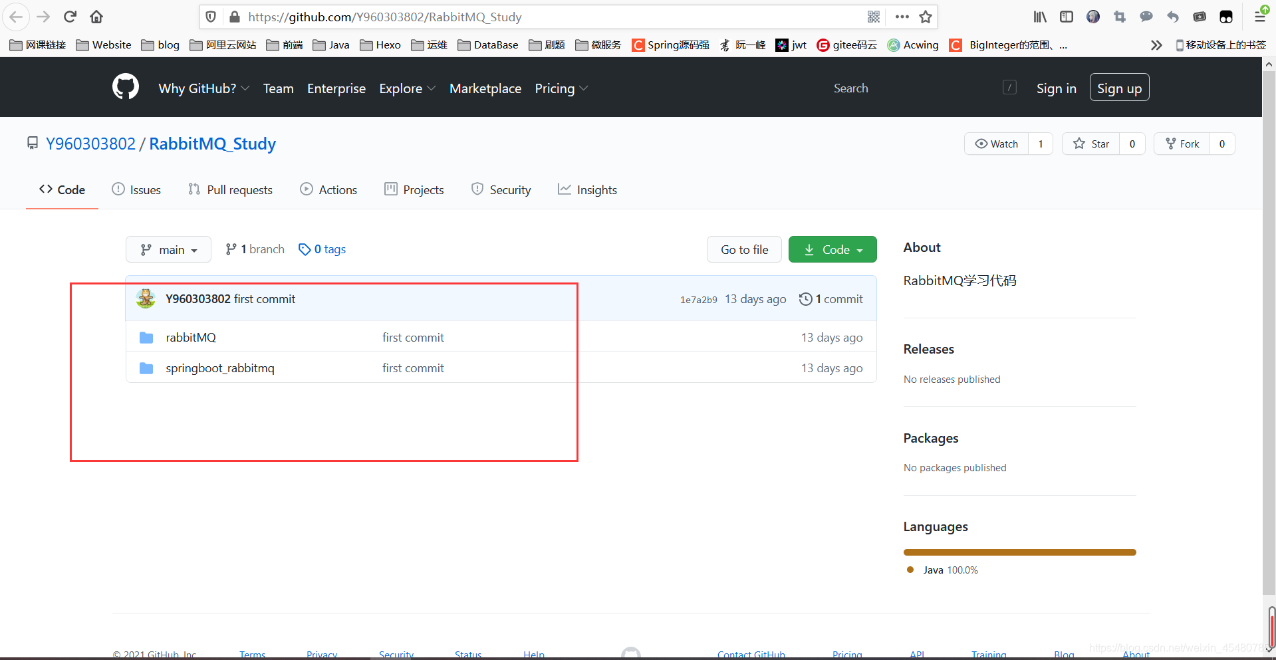Viewport: 1276px width, 660px height.
Task: Open RabbitMQ_Study repository name link
Action: (x=212, y=144)
